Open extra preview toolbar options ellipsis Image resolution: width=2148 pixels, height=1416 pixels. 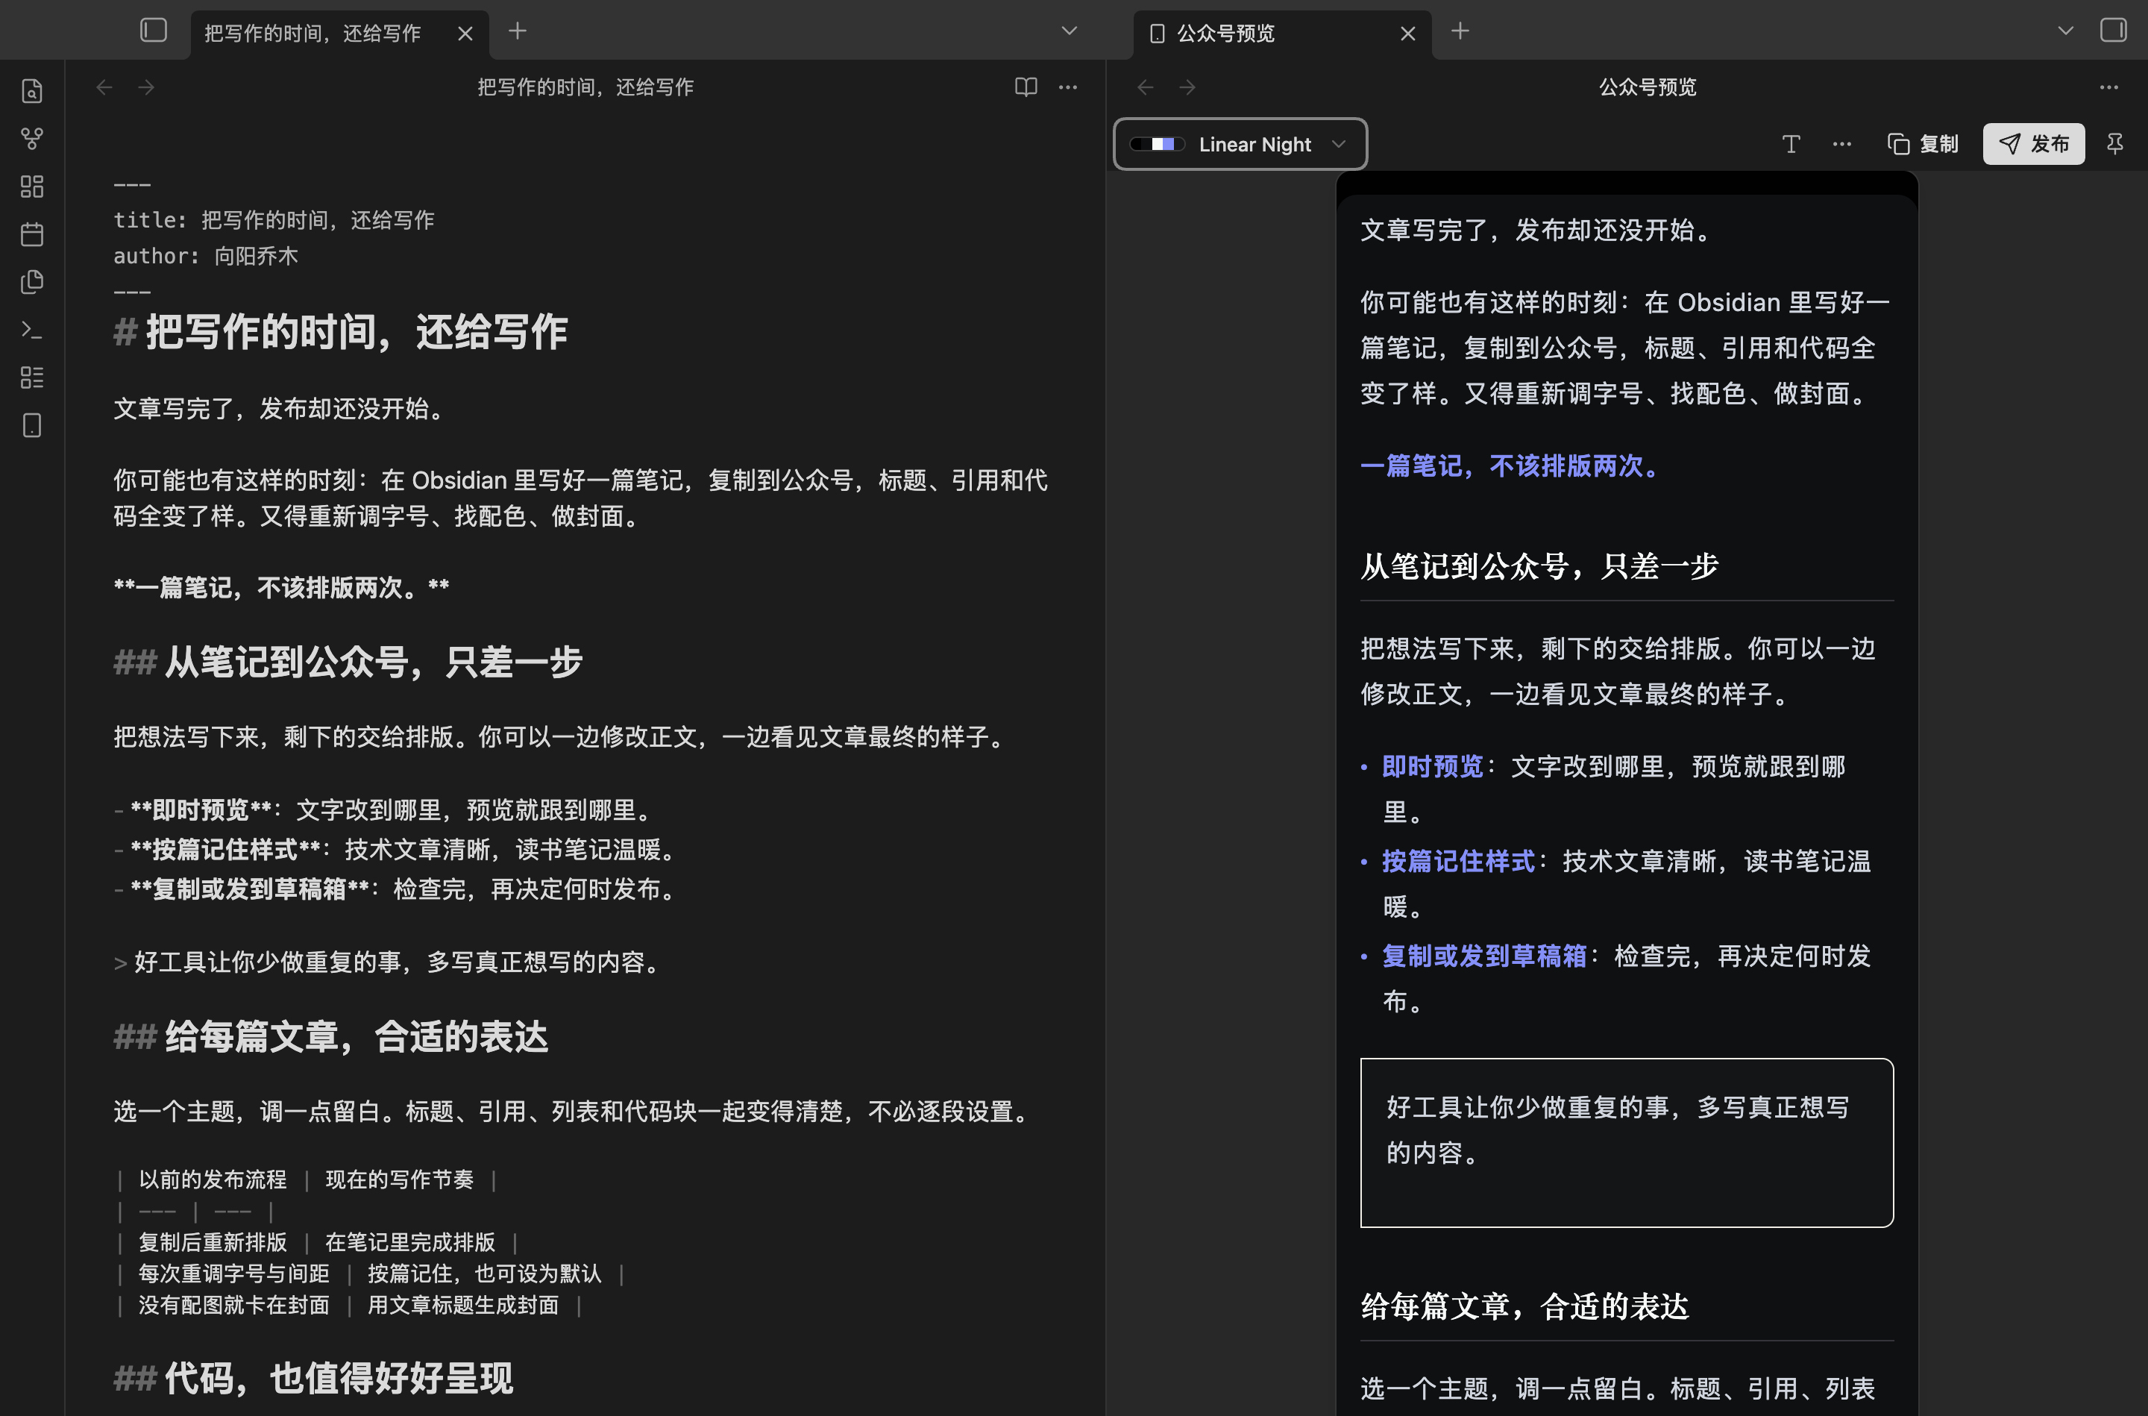click(x=1842, y=145)
